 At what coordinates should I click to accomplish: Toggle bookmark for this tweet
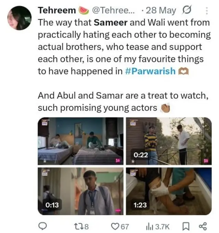click(x=185, y=226)
